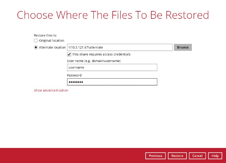
Task: Click the 'User name (e.g. domain\username)' label
Action: [x=94, y=61]
